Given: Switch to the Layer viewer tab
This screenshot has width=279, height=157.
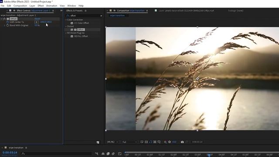Looking at the screenshot, I should point(186,10).
